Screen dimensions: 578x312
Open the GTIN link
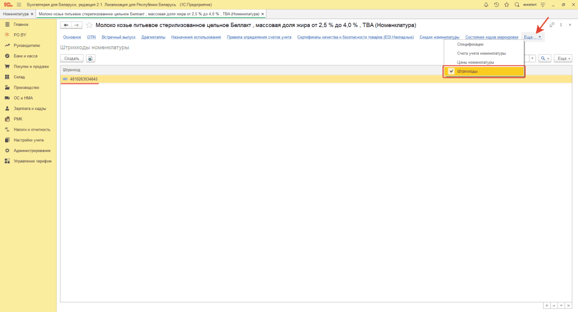click(x=91, y=37)
